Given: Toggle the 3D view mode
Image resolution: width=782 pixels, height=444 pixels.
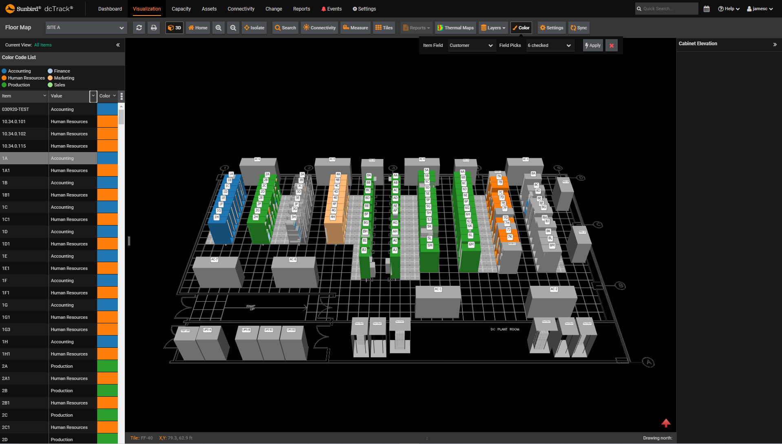Looking at the screenshot, I should (x=174, y=28).
